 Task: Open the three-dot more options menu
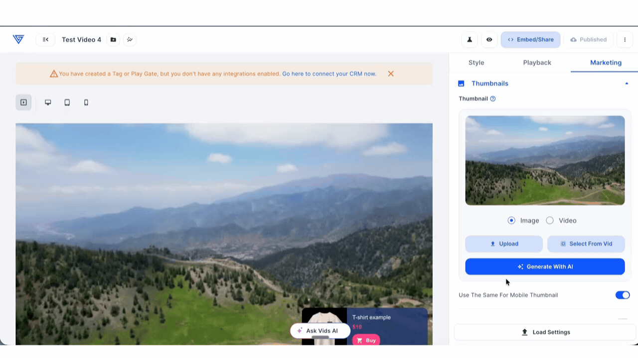(x=625, y=39)
